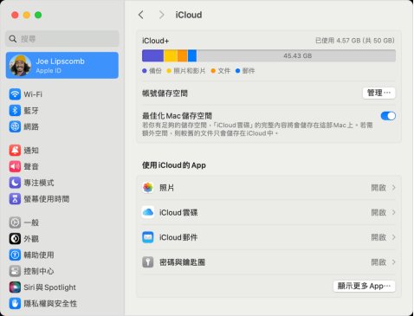Image resolution: width=414 pixels, height=316 pixels.
Task: Click the 45.43 GB free space bar
Action: coord(296,55)
